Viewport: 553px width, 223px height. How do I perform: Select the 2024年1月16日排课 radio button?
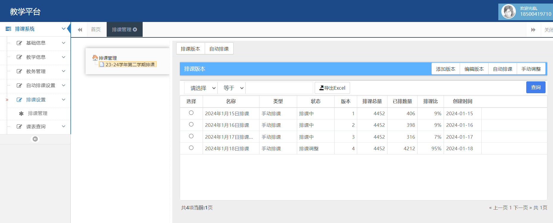(191, 124)
